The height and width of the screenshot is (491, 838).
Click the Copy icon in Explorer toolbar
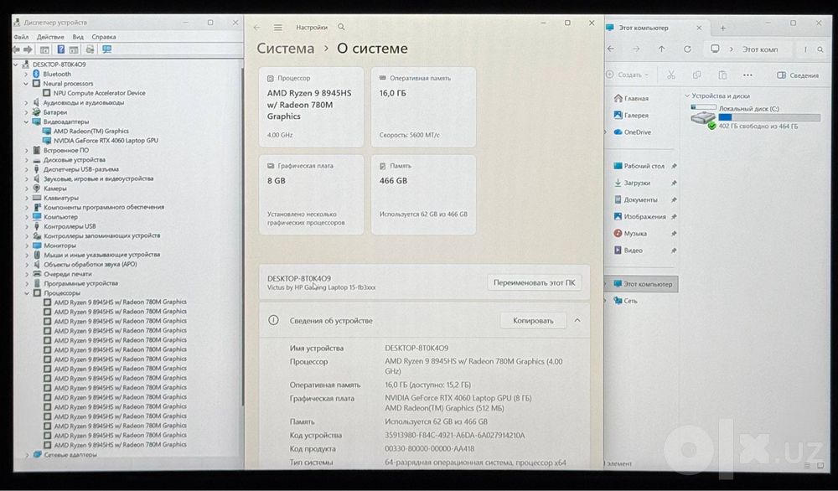[x=697, y=75]
